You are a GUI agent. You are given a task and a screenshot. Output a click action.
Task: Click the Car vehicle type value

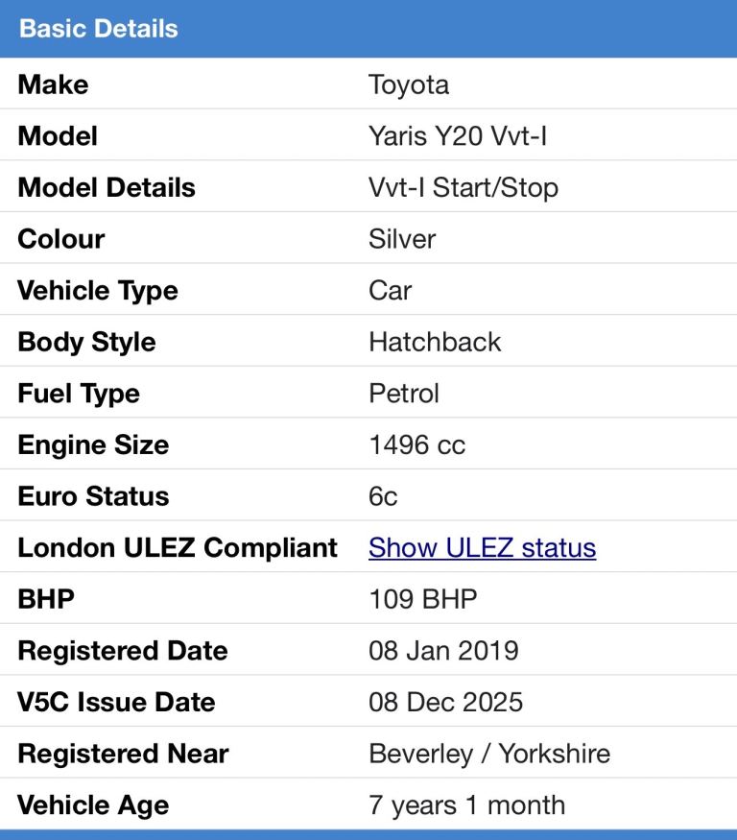tap(390, 291)
